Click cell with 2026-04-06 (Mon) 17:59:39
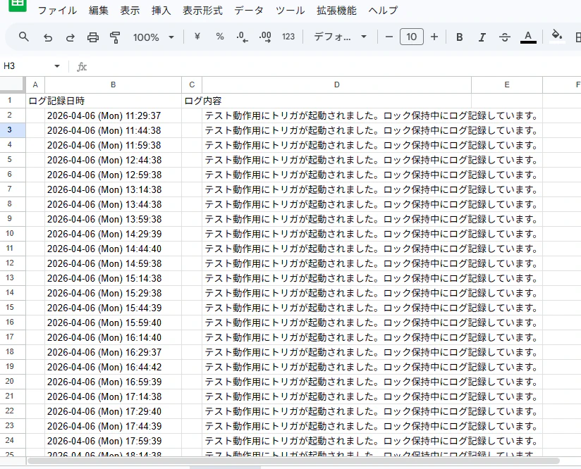The width and height of the screenshot is (581, 469). (113, 441)
